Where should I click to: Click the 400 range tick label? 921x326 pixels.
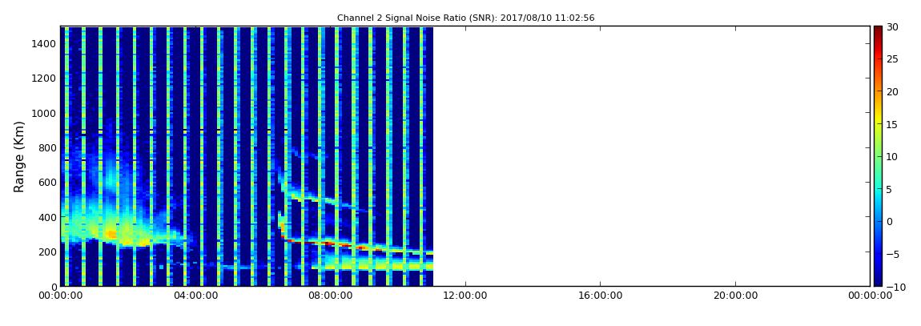click(x=47, y=217)
